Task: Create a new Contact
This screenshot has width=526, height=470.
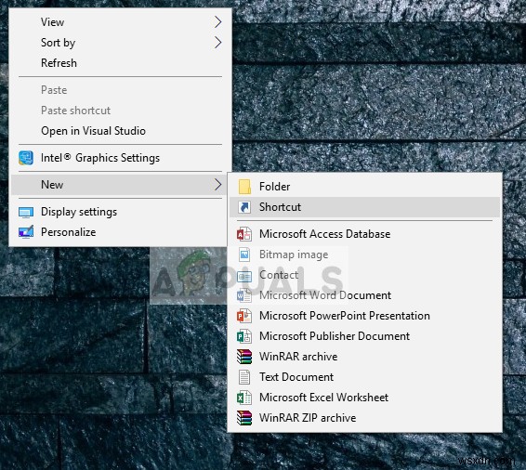Action: [x=365, y=275]
